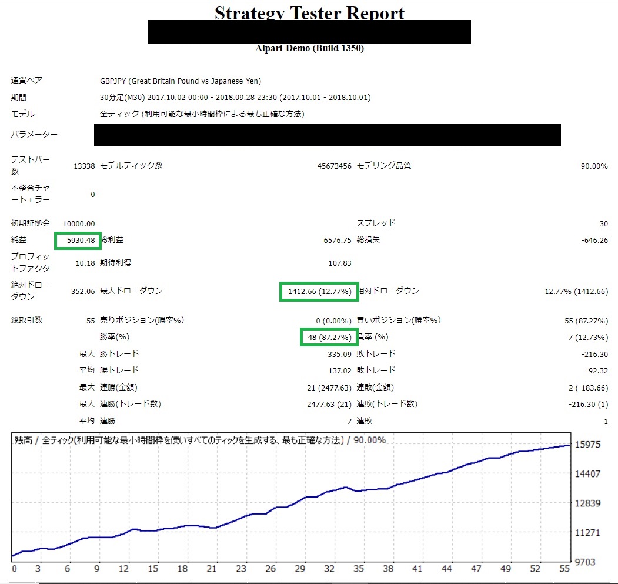Click the 15975 label on chart's vertical axis

tap(589, 445)
